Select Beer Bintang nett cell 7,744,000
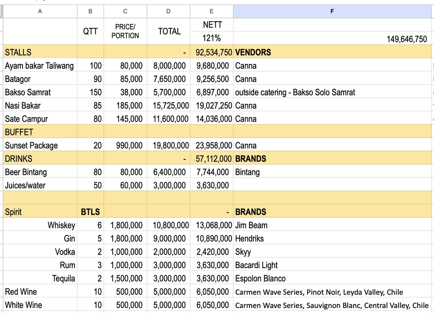This screenshot has width=434, height=313. (x=212, y=171)
